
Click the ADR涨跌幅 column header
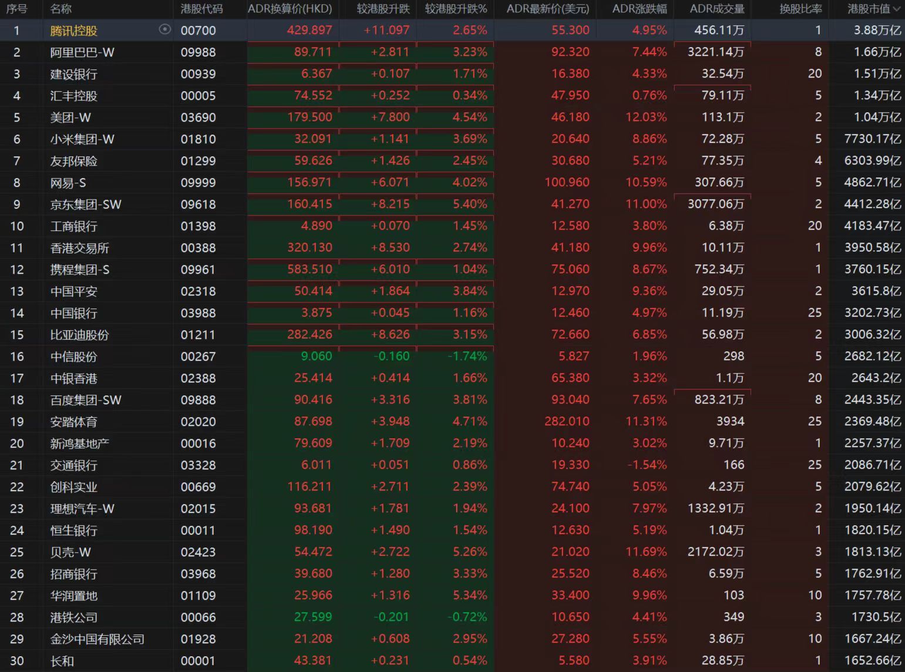click(639, 9)
